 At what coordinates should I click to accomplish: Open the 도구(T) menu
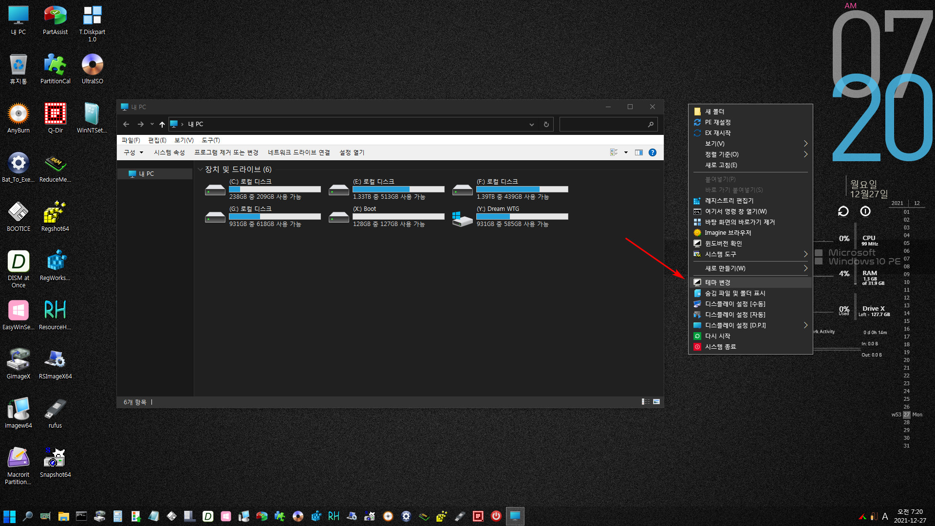[211, 140]
